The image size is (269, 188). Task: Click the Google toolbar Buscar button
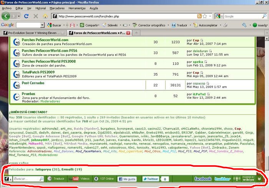coord(54,25)
